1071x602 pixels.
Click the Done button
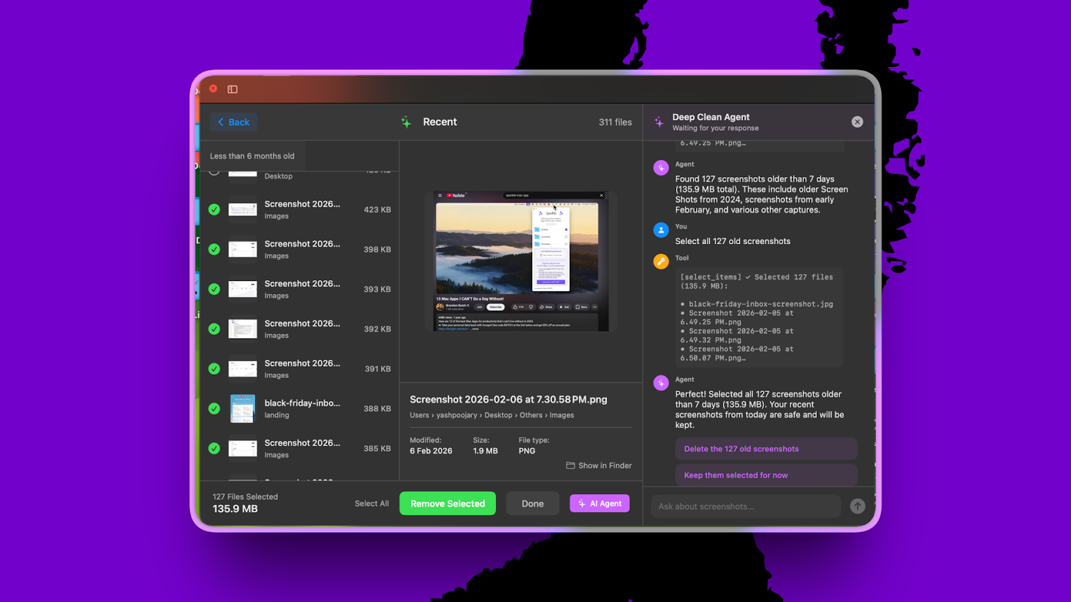click(532, 504)
